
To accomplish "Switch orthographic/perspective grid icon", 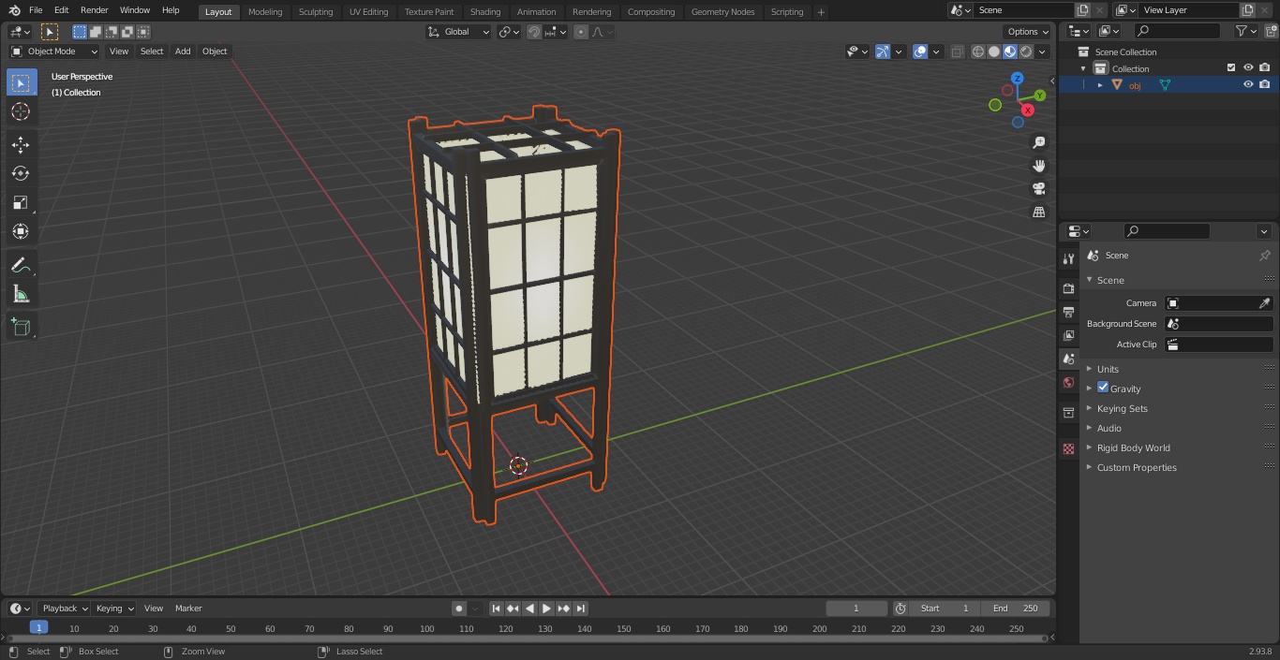I will [x=1038, y=212].
